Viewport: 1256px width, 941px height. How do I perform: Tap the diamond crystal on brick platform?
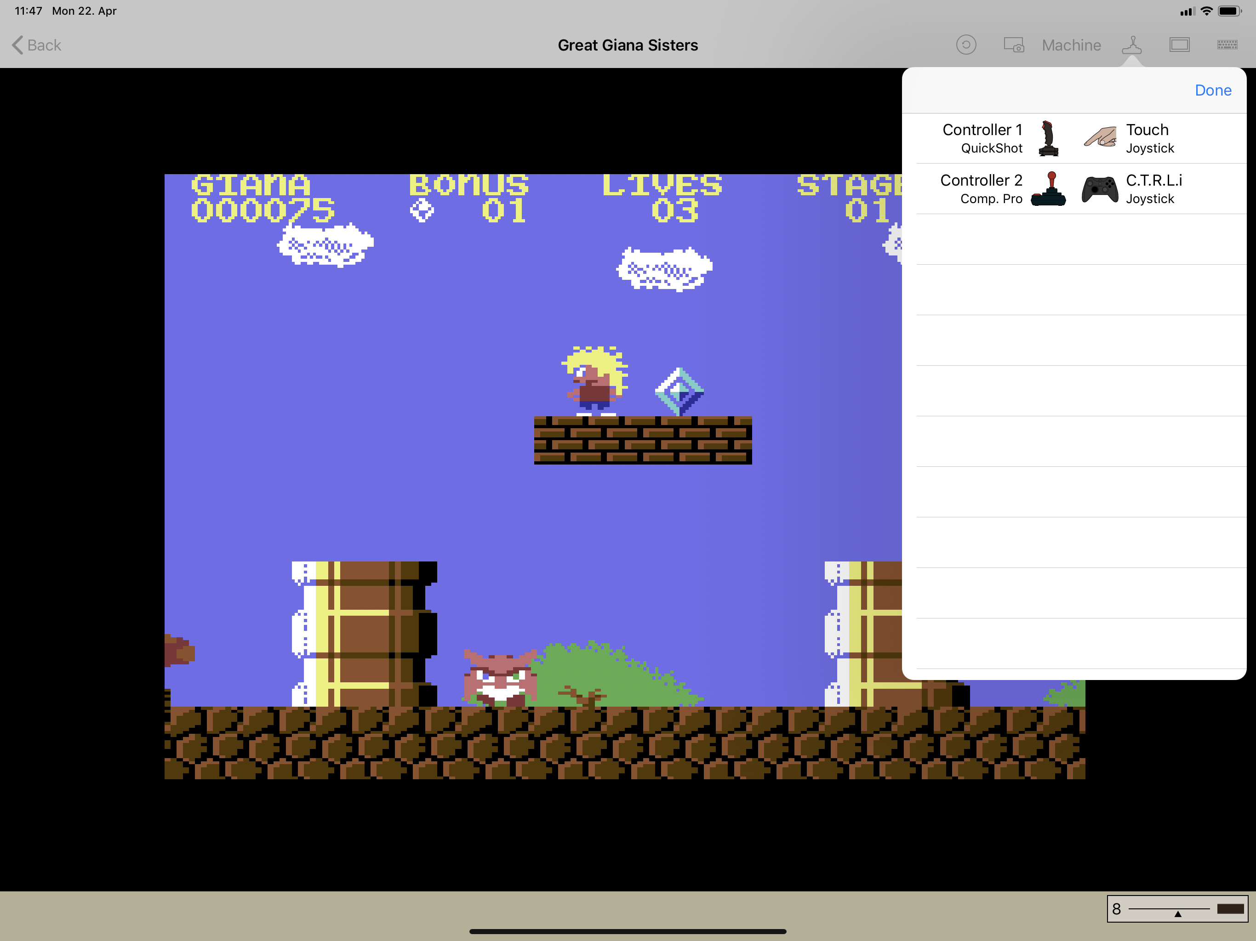679,391
